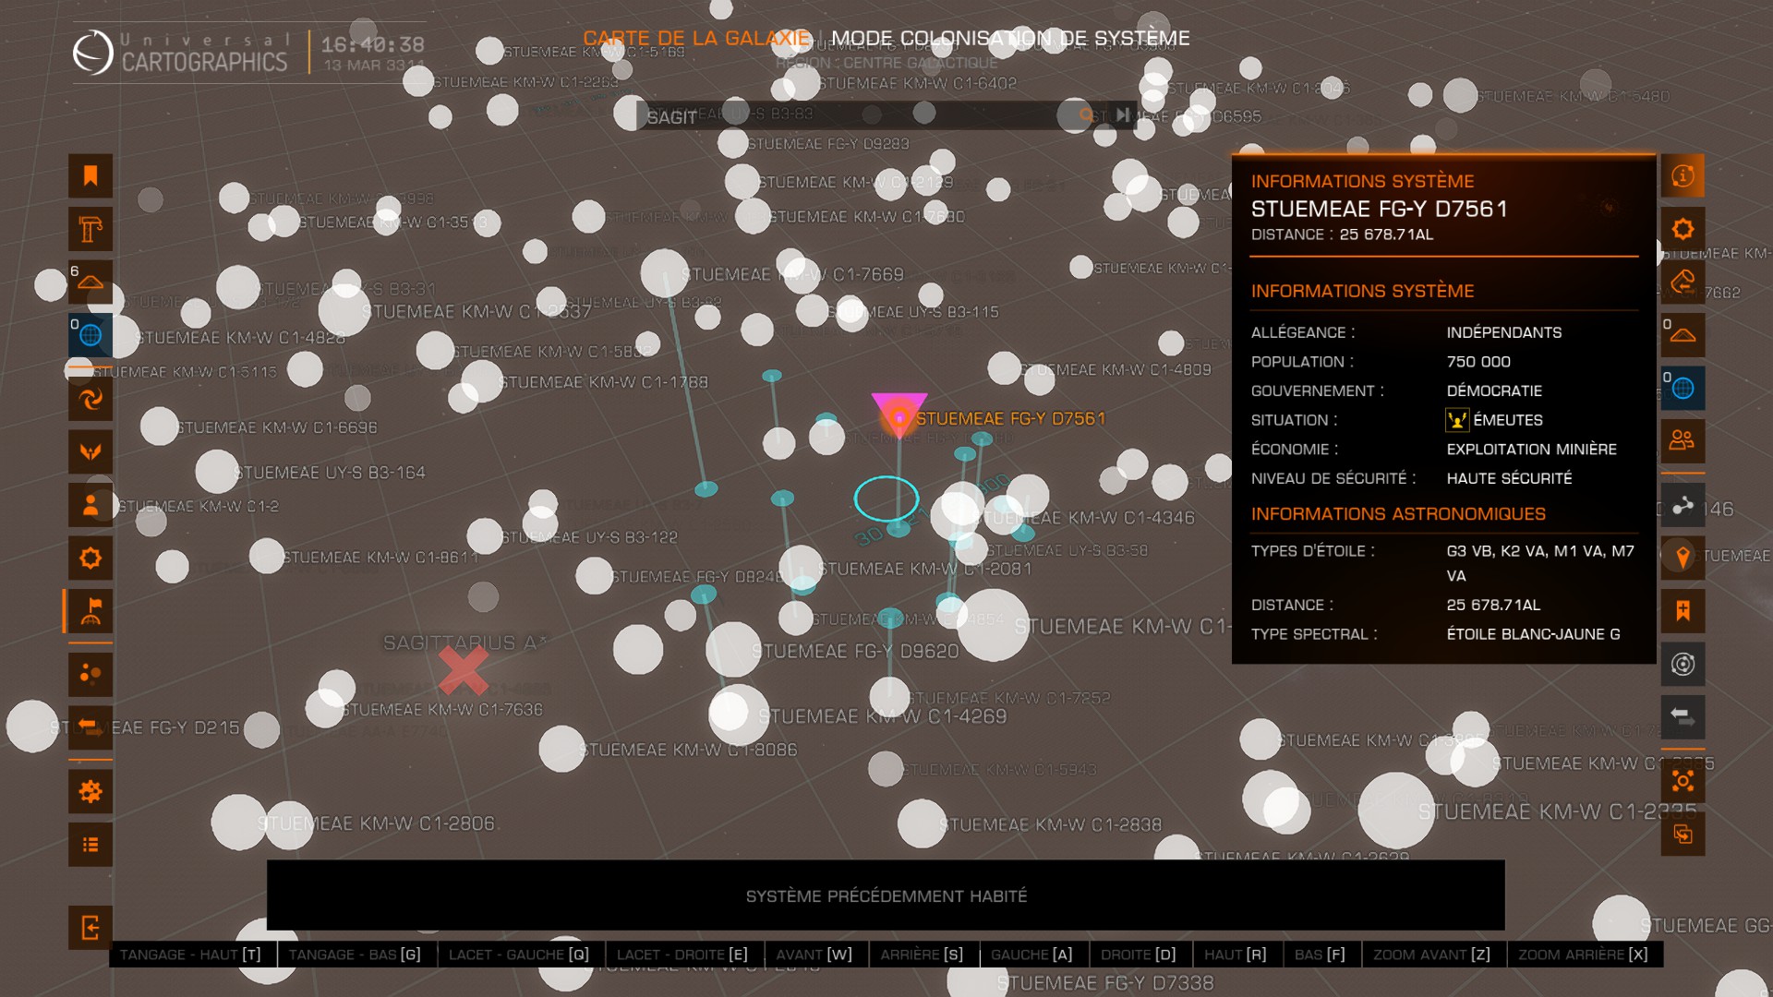Click the Zoom Avant [Z] control hint

click(1432, 955)
